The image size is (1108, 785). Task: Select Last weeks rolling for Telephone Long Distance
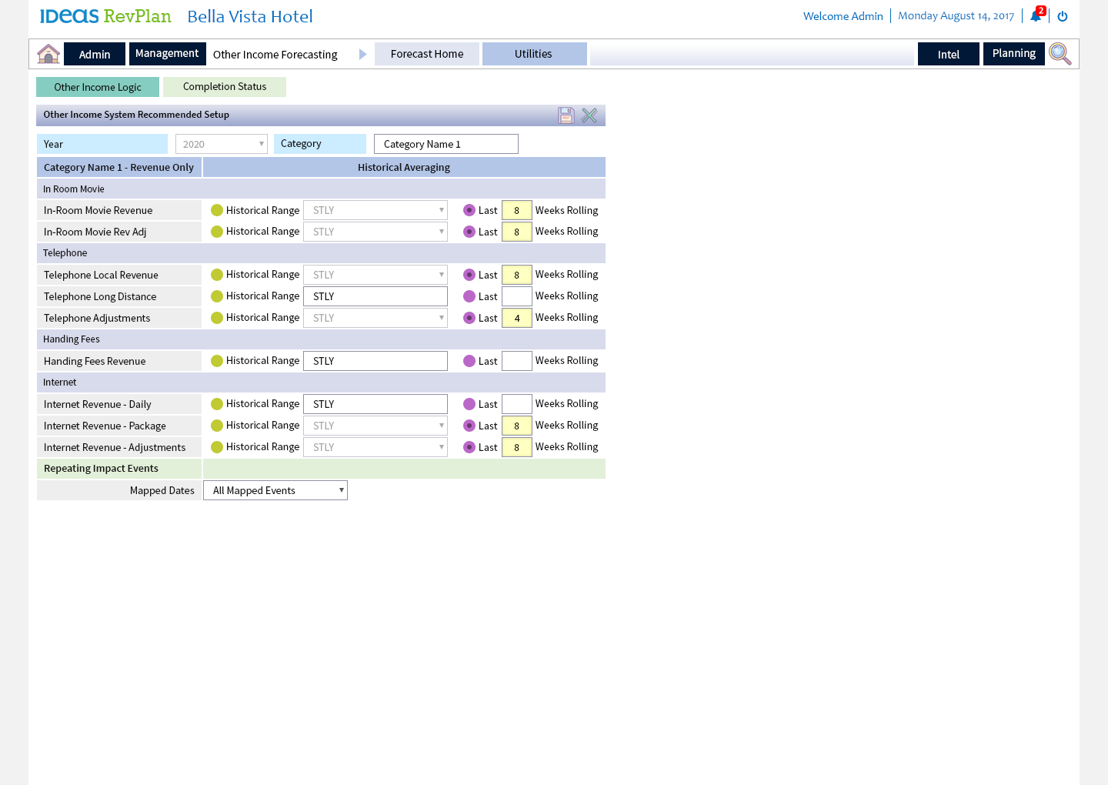tap(469, 296)
